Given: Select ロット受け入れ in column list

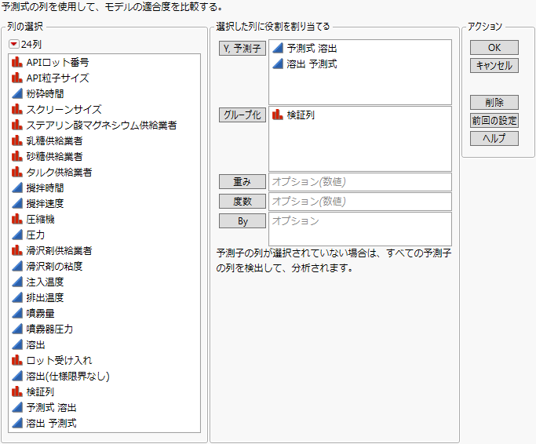Looking at the screenshot, I should pos(59,360).
